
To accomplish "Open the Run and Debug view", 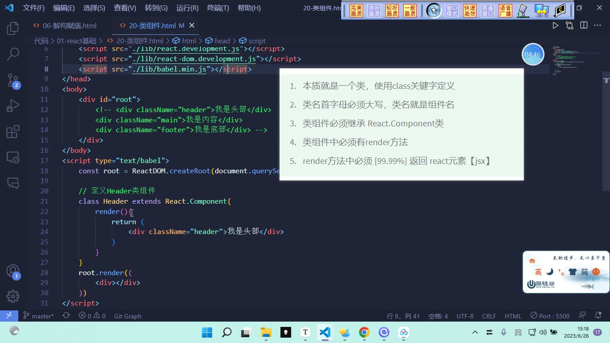I will tap(13, 106).
